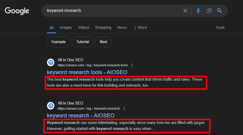The width and height of the screenshot is (243, 135).
Task: Click All in One SEO name of second result
Action: [x=70, y=103]
